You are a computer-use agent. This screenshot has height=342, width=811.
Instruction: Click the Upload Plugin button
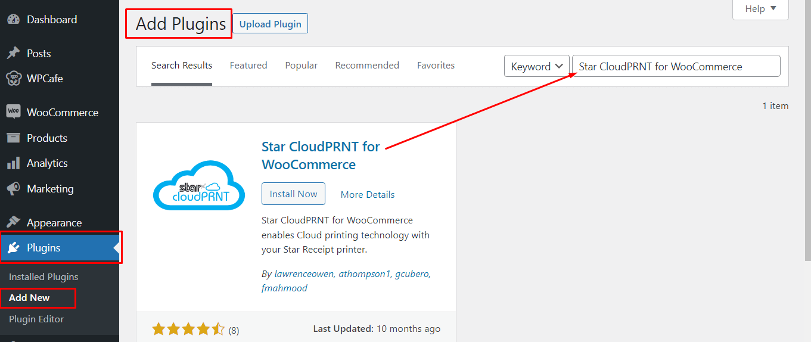(x=271, y=24)
